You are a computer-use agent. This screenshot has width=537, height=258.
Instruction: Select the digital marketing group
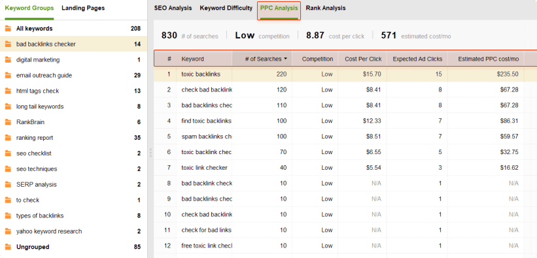tap(73, 60)
